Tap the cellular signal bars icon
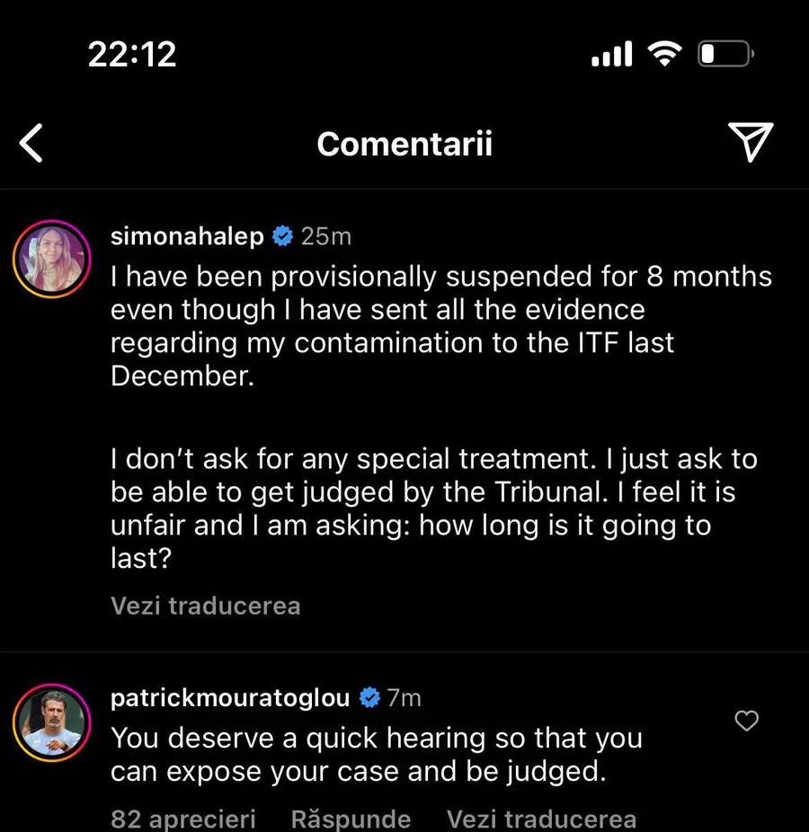 611,56
